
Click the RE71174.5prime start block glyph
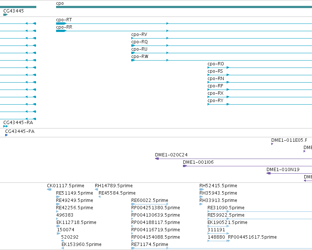pyautogui.click(x=133, y=248)
